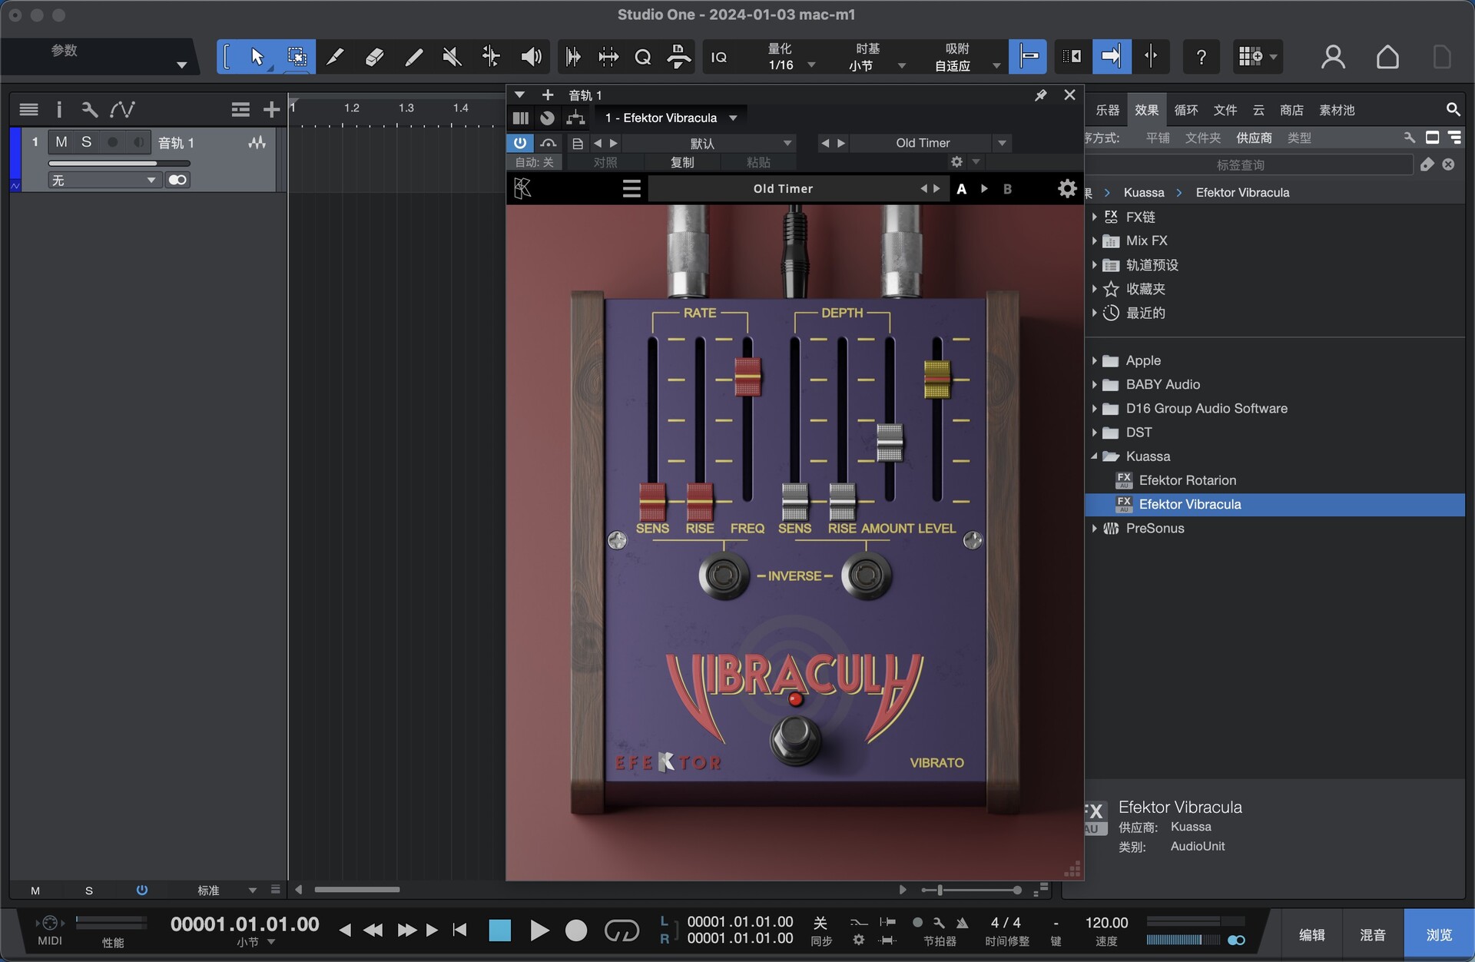This screenshot has width=1475, height=962.
Task: Collapse the Kuassa folder
Action: [x=1094, y=456]
